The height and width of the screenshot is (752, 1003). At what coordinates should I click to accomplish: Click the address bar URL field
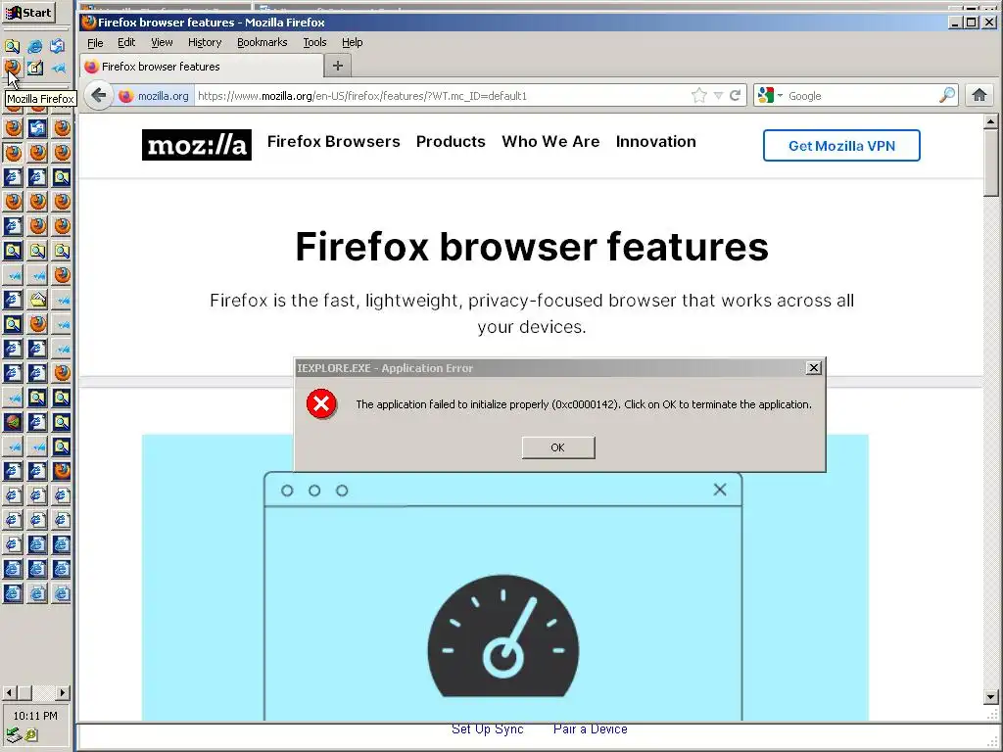[x=442, y=96]
